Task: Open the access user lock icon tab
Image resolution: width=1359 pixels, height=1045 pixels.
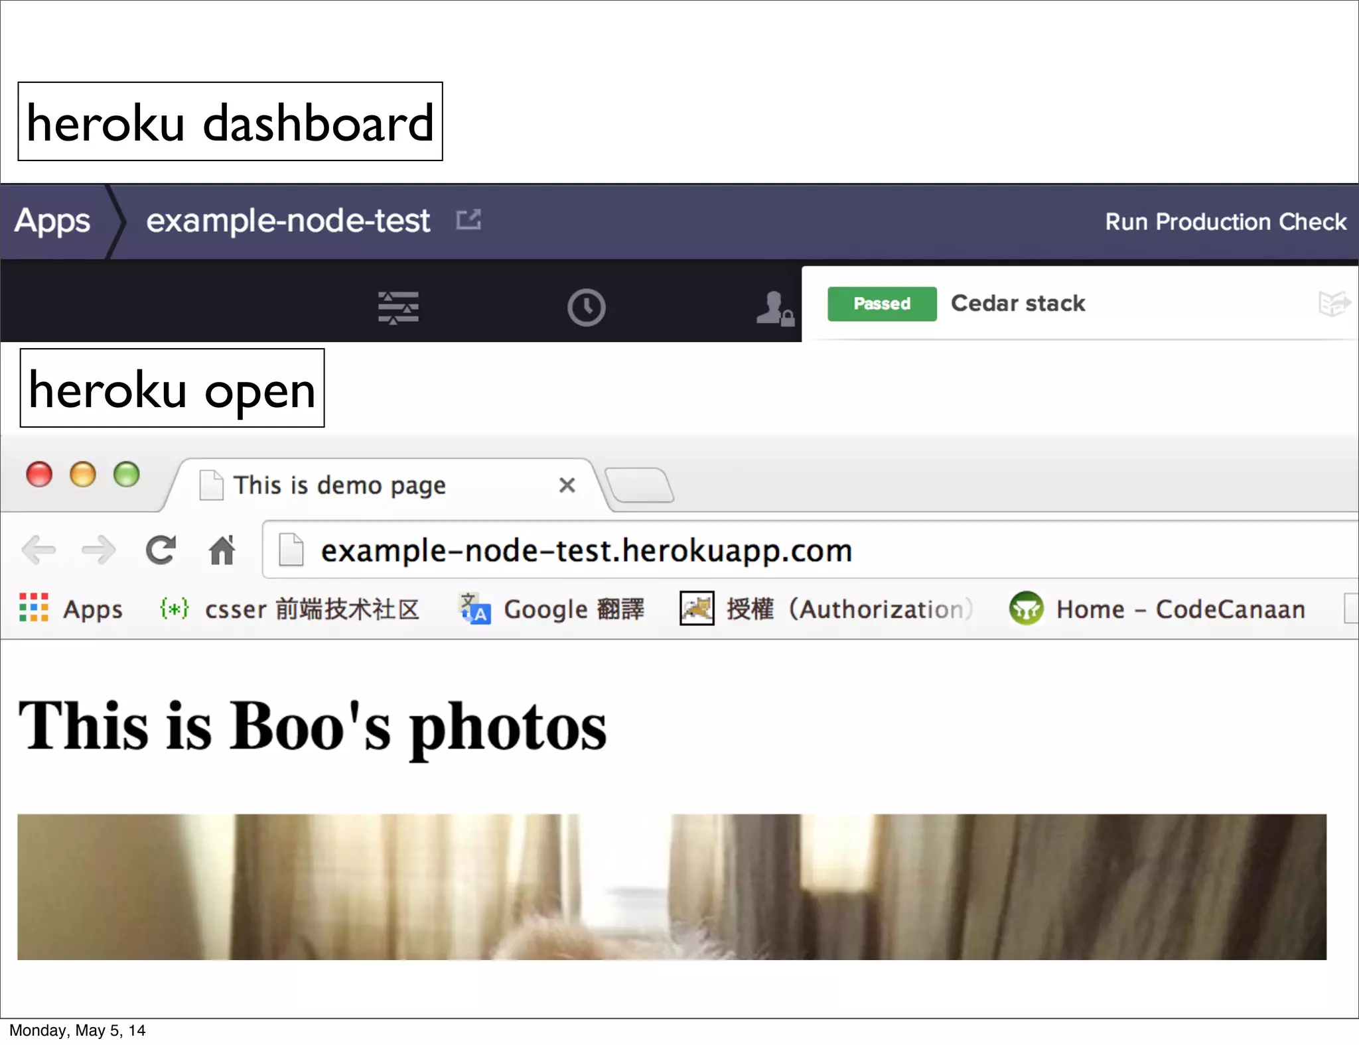Action: pyautogui.click(x=774, y=308)
